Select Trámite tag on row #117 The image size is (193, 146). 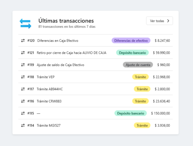pos(142,89)
